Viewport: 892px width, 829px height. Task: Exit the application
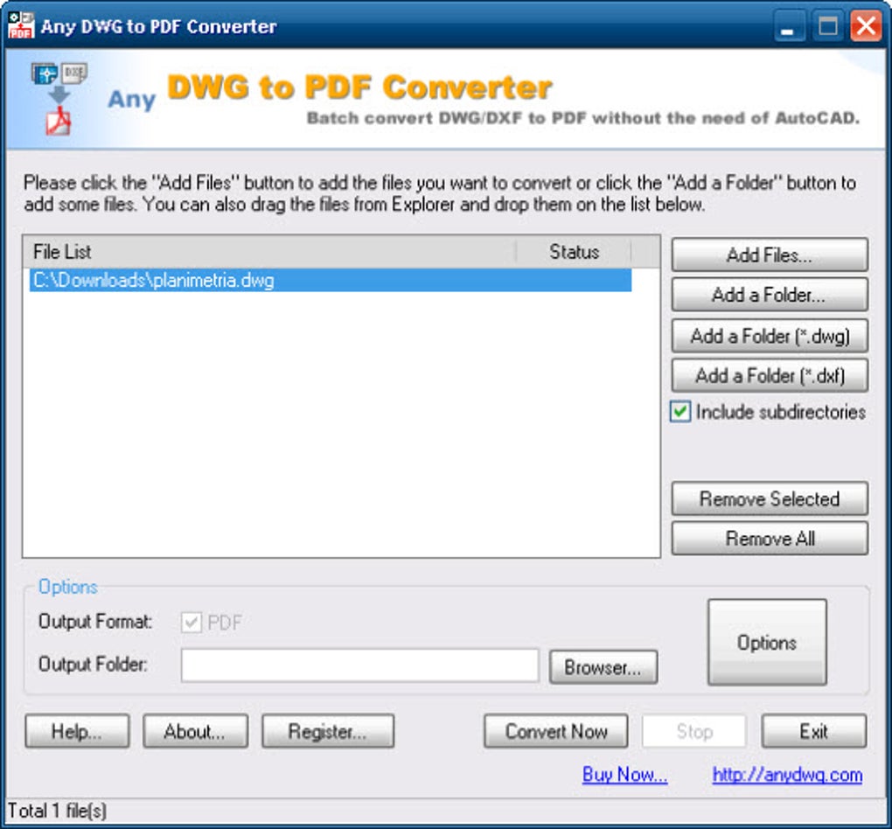coord(813,731)
